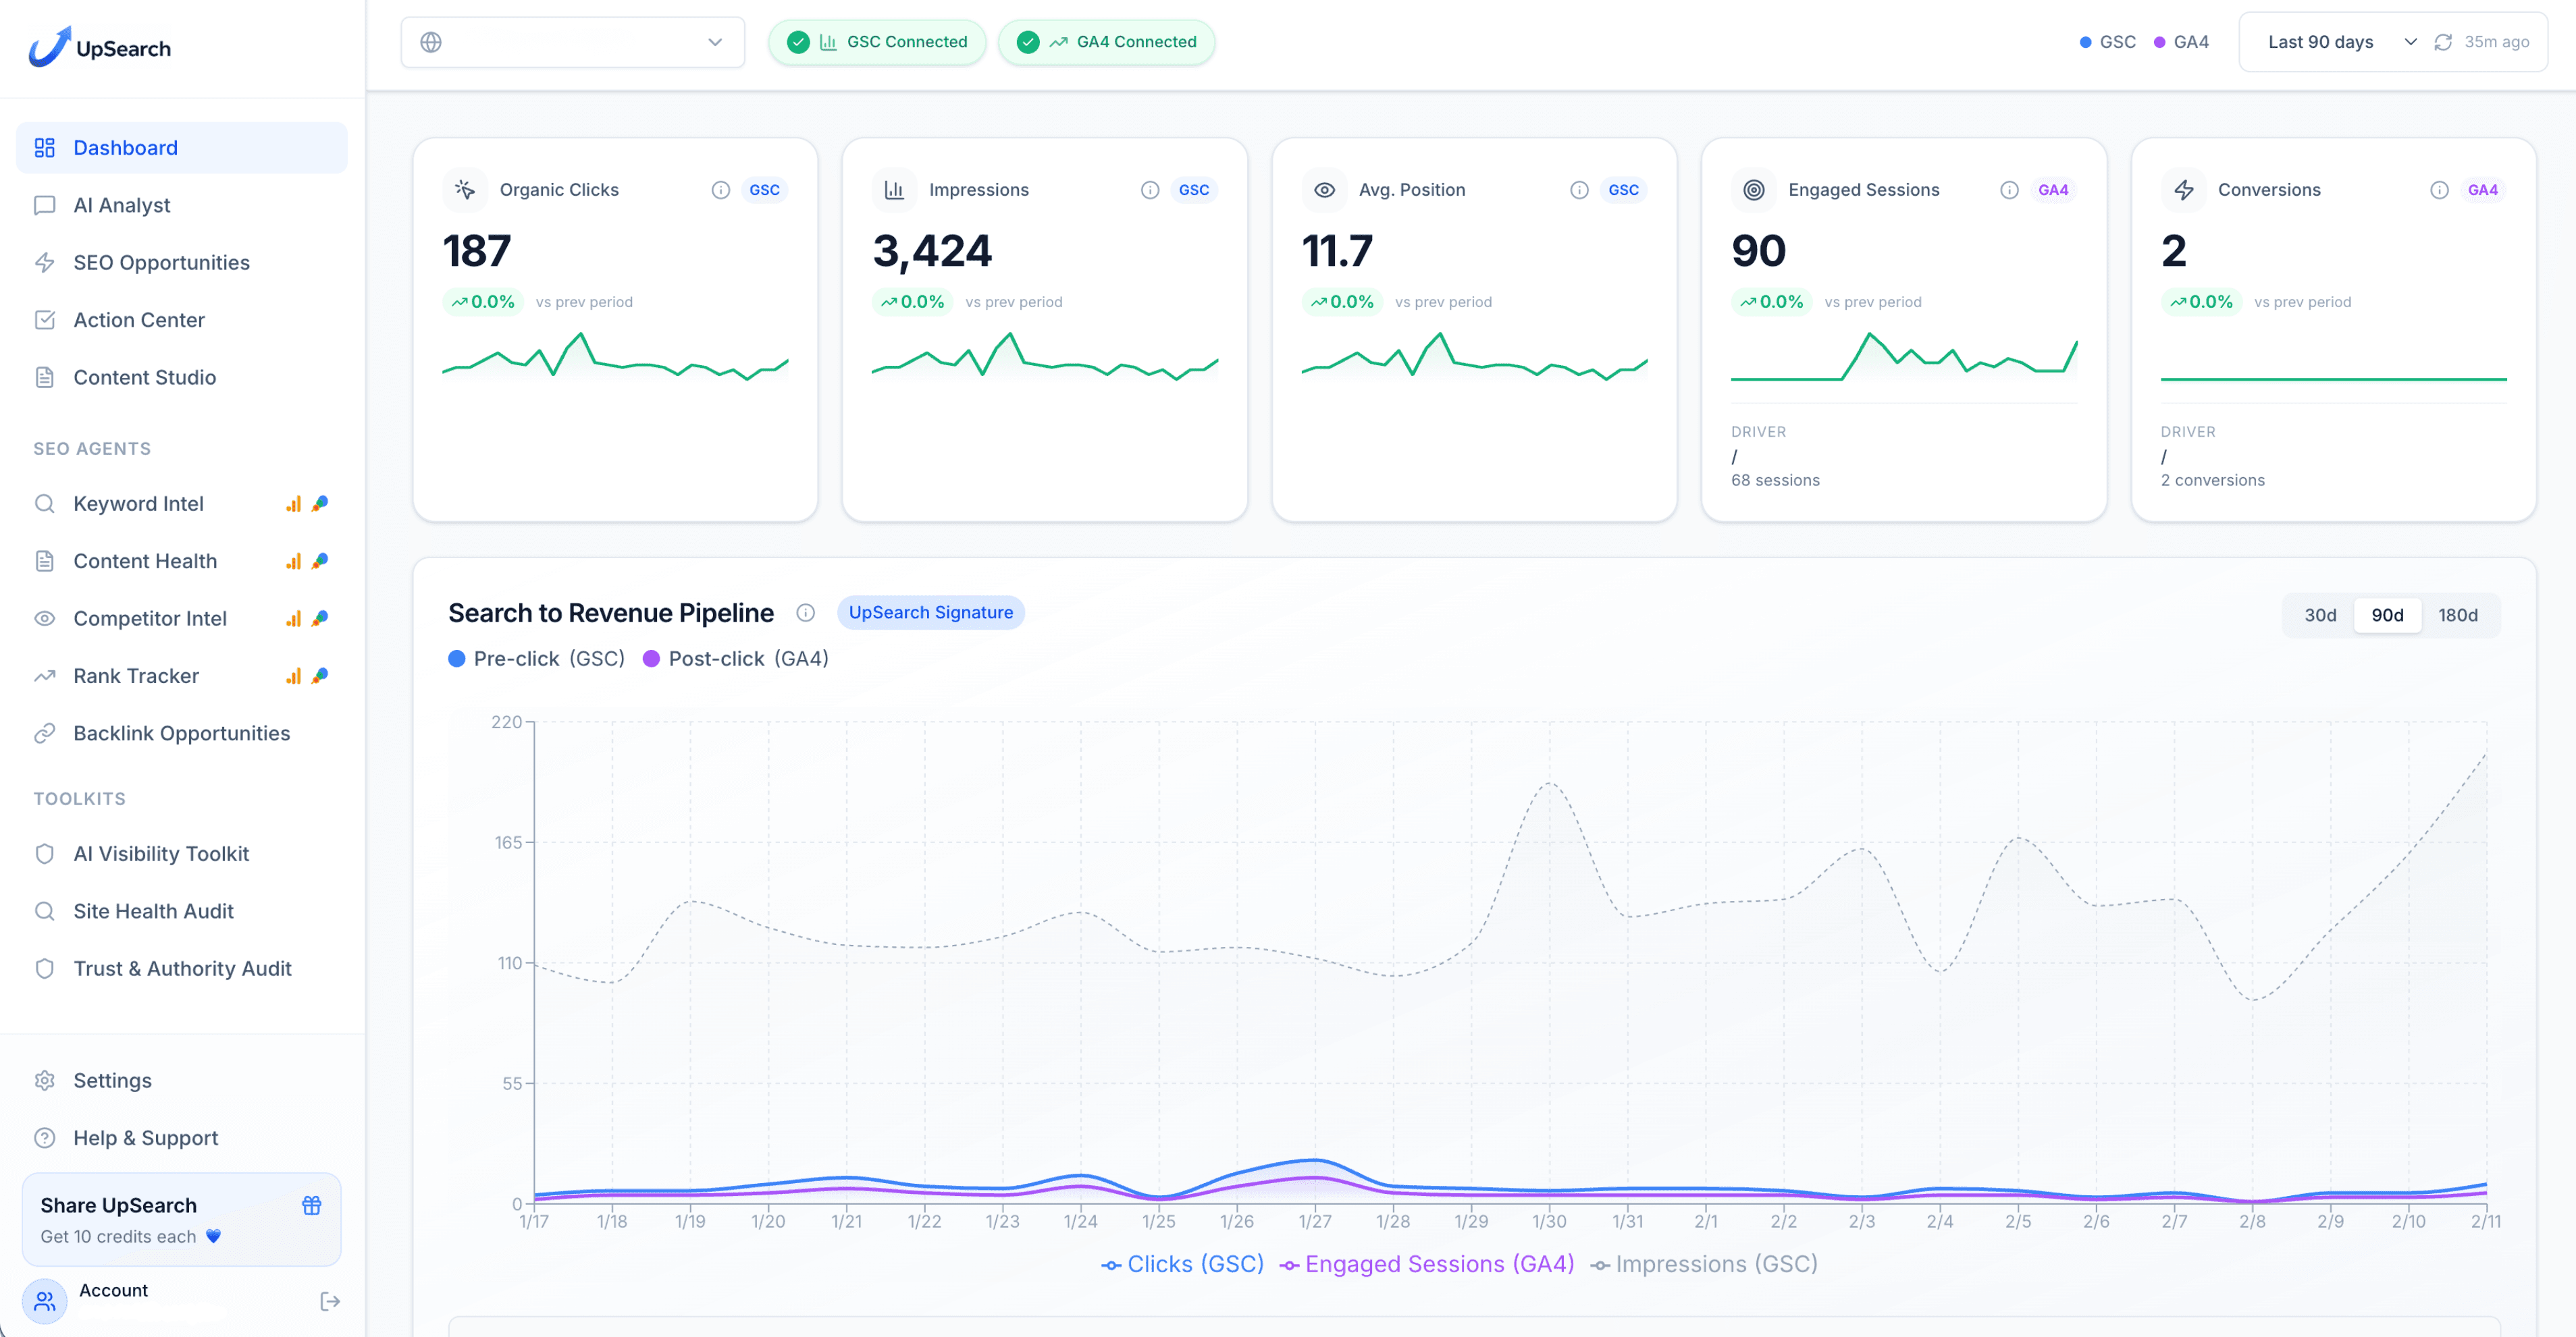
Task: Open the Last 90 days dropdown
Action: (2341, 42)
